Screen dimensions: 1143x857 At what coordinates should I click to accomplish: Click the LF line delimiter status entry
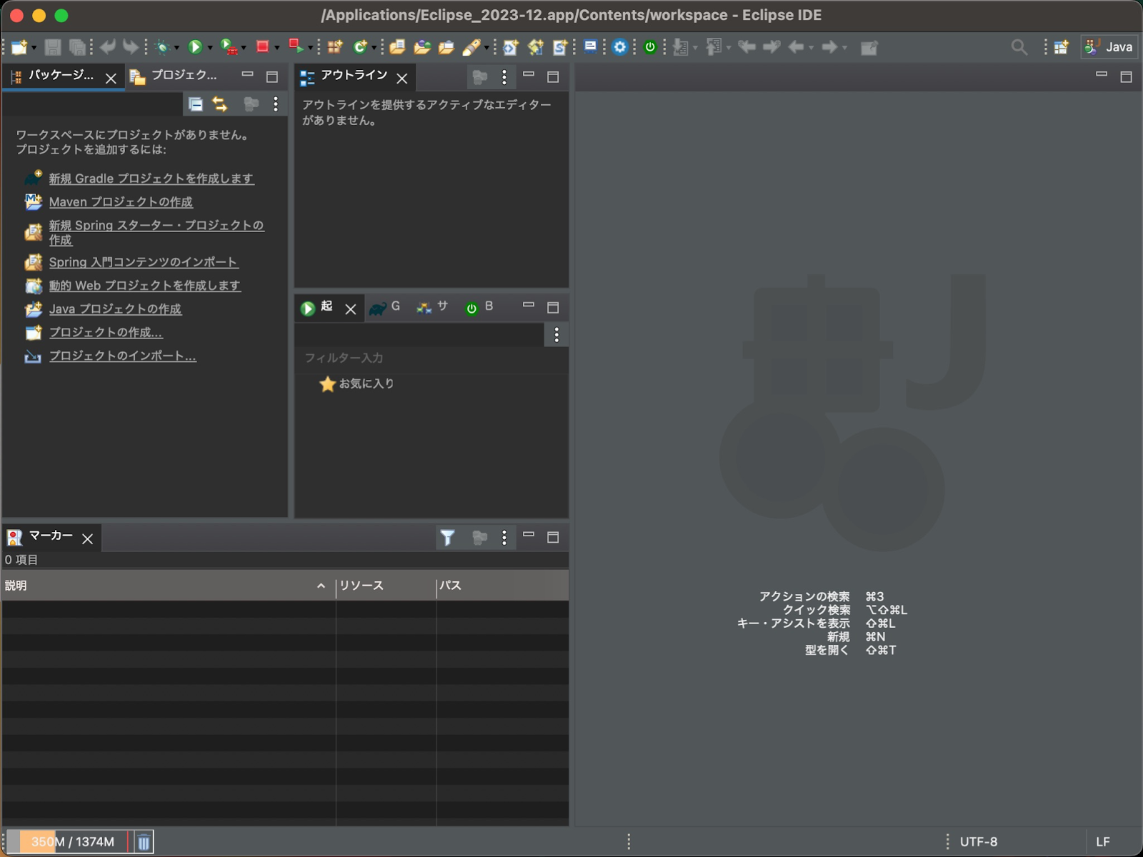1102,842
